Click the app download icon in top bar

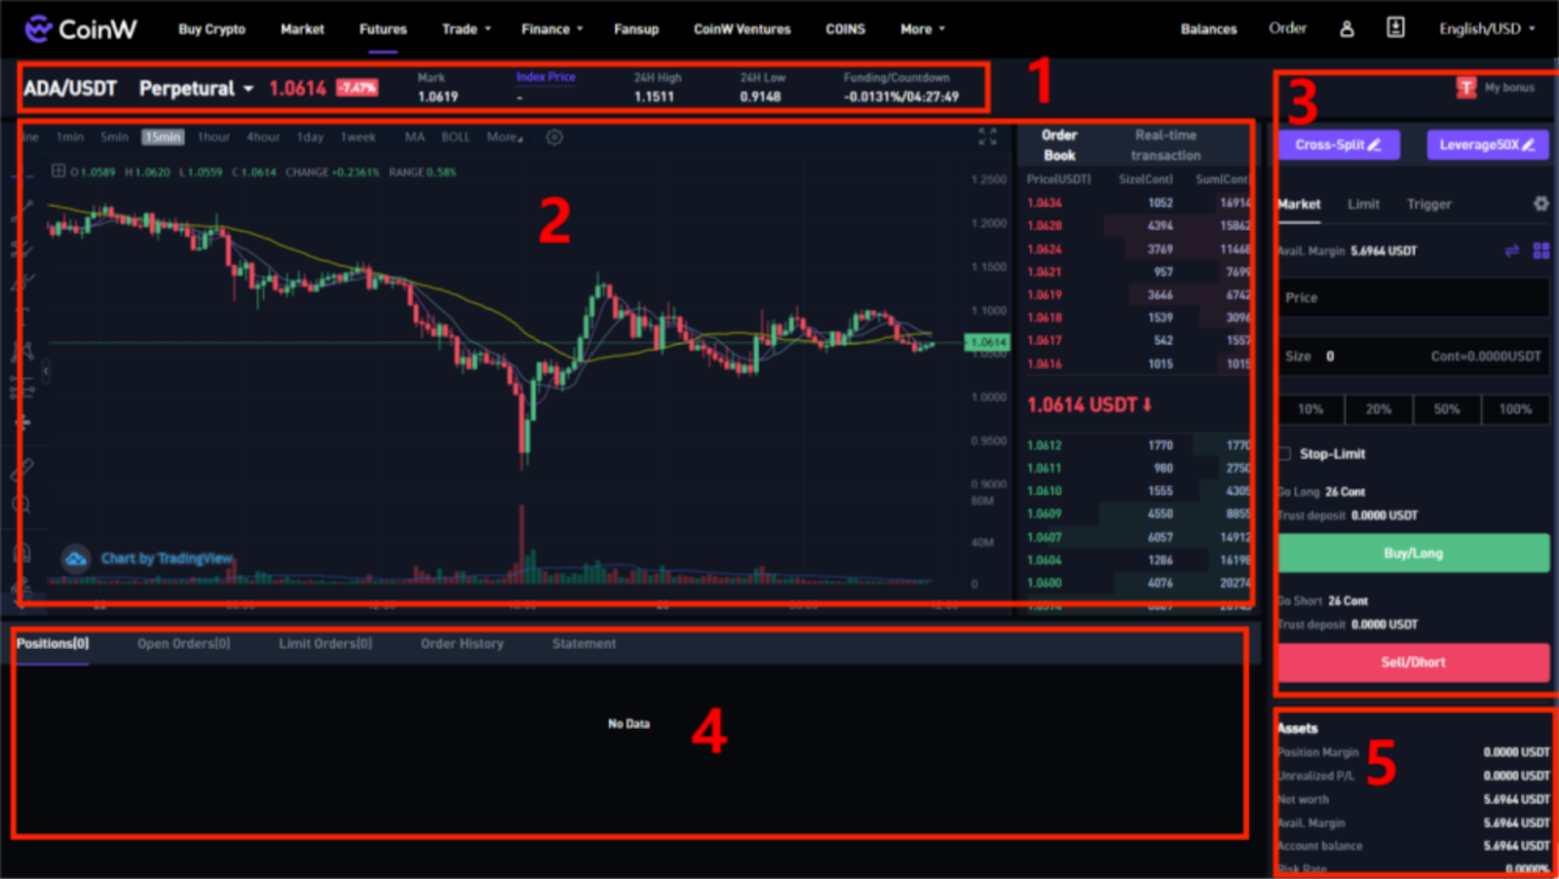(x=1395, y=28)
